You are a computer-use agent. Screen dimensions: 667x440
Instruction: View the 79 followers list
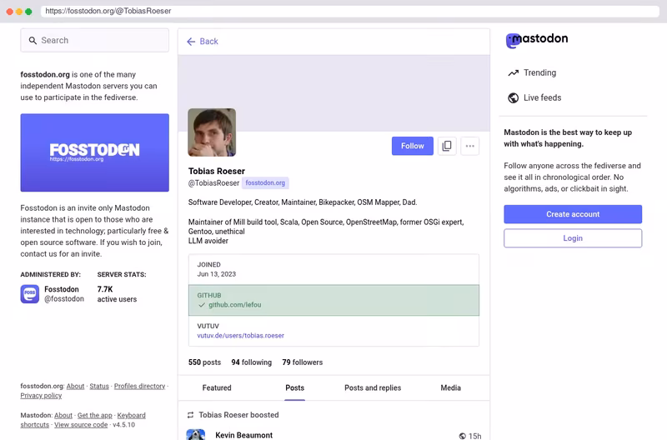[303, 362]
